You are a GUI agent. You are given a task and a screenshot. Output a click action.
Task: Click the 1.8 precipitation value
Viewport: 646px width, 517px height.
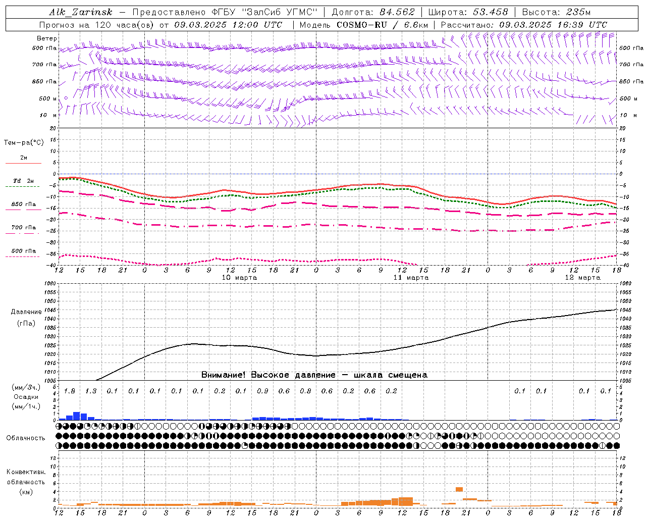(69, 391)
